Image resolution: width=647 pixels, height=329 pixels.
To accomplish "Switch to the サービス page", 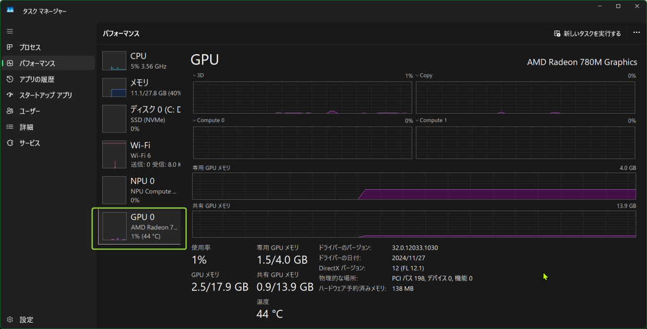I will coord(49,143).
